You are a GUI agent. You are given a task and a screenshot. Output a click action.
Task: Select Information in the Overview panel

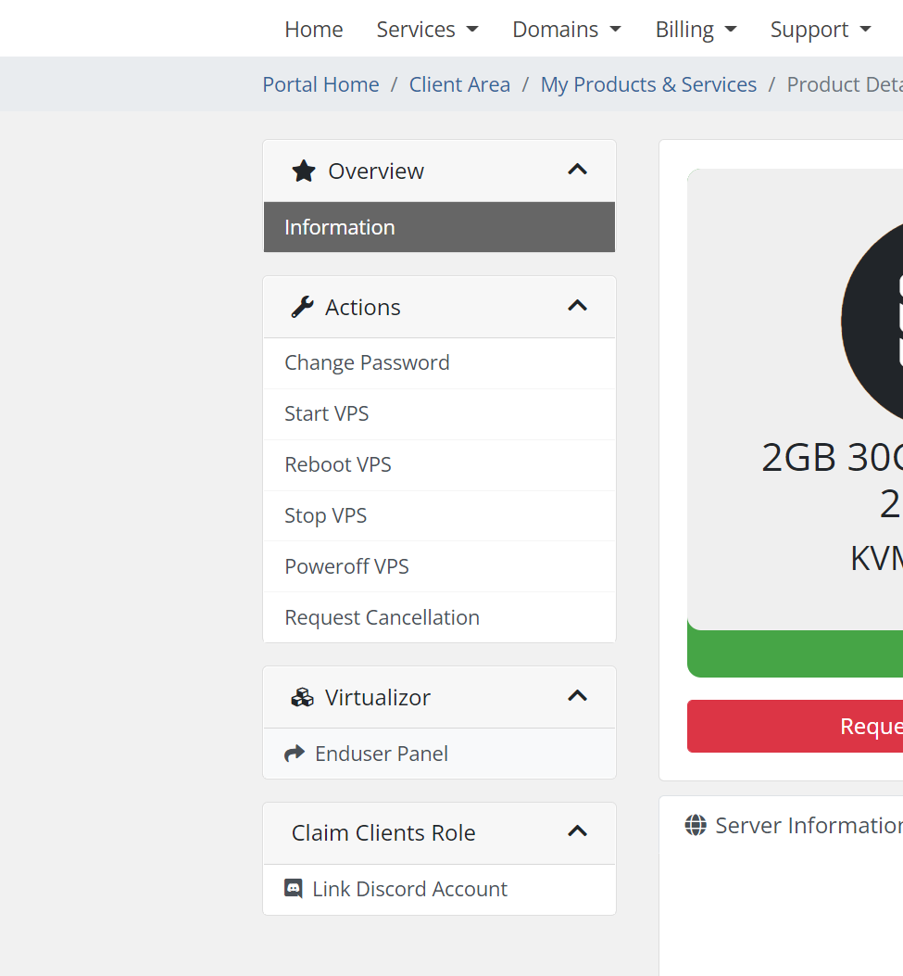coord(439,227)
